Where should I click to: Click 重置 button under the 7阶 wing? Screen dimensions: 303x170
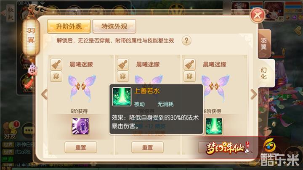(147, 147)
